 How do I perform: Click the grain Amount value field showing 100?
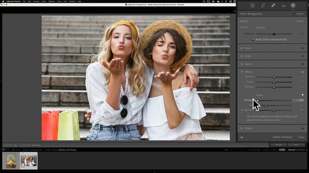(298, 100)
